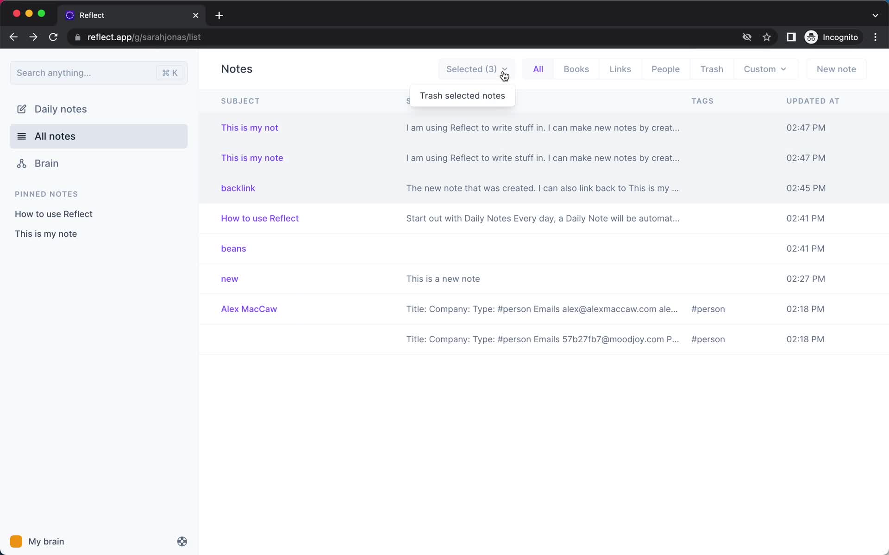Select the Trash tab
The height and width of the screenshot is (555, 889).
tap(711, 69)
